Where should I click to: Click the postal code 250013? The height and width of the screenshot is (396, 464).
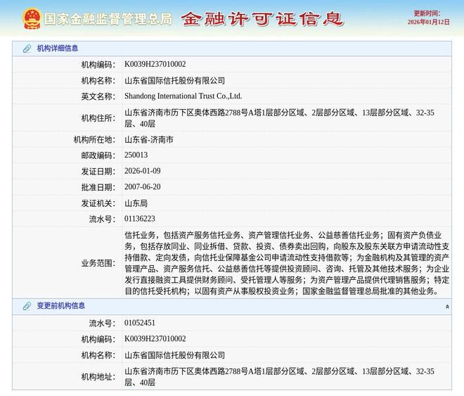click(136, 155)
